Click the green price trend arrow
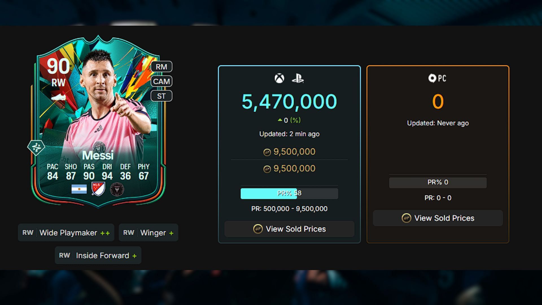This screenshot has height=305, width=542. click(280, 120)
